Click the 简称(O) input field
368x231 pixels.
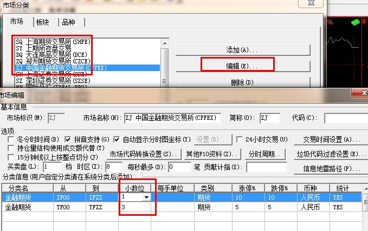coord(270,118)
